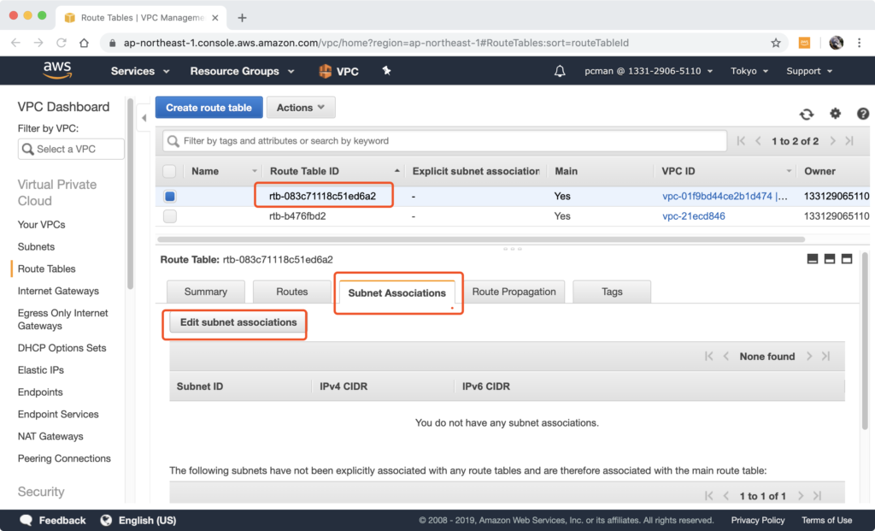
Task: Switch to the Routes tab
Action: click(x=292, y=292)
